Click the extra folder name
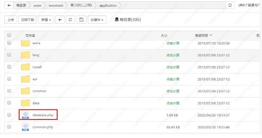Screen dimensions: 262x138 tap(36, 43)
